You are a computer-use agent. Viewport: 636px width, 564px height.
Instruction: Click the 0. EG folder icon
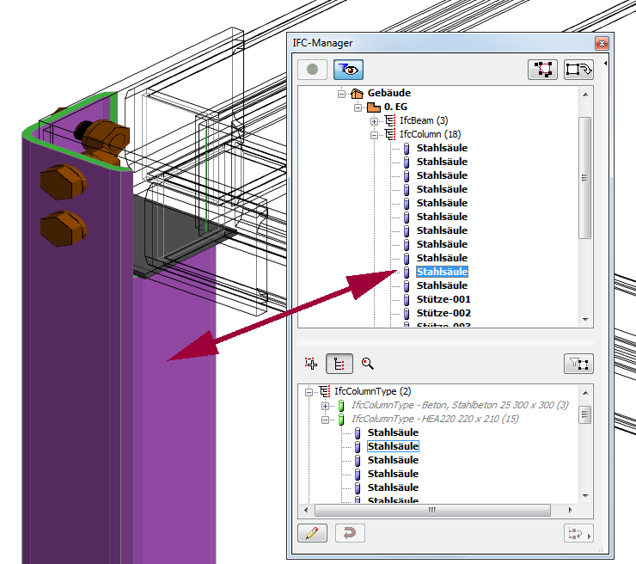pyautogui.click(x=374, y=107)
